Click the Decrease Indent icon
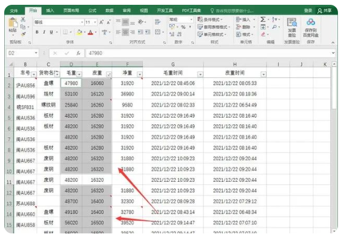The image size is (344, 243). [x=140, y=32]
